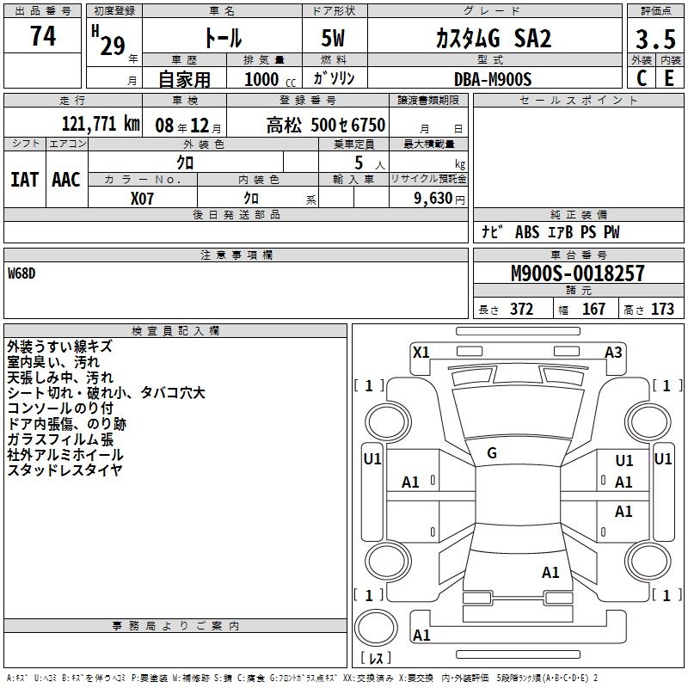Click the A1 mark on the rear bumper

click(421, 635)
